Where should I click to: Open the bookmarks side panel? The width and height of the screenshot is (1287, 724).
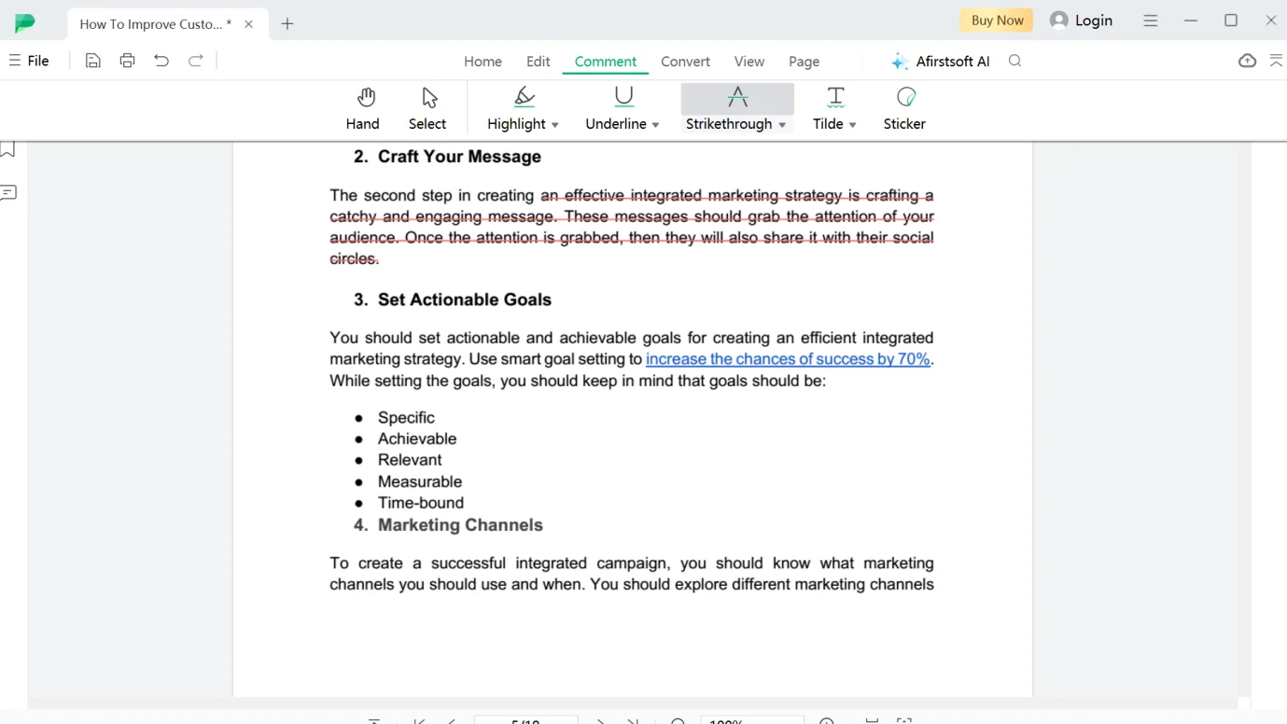coord(8,150)
